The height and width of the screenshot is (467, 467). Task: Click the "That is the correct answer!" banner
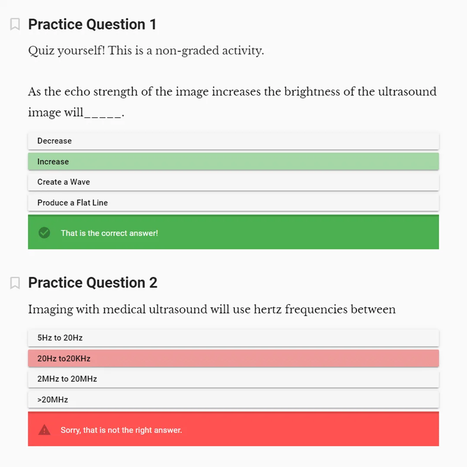click(x=233, y=233)
